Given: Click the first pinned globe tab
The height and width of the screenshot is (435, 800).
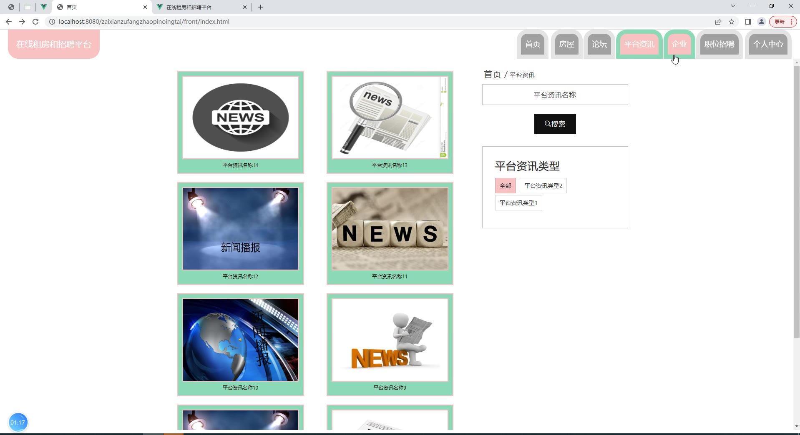Looking at the screenshot, I should 11,7.
